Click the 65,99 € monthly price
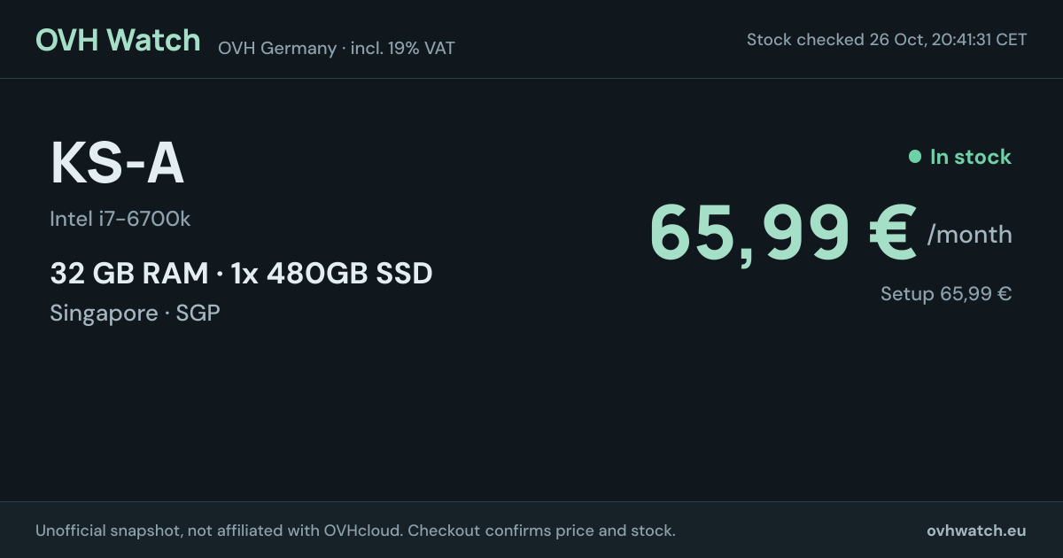Viewport: 1063px width, 558px height. pyautogui.click(x=783, y=233)
